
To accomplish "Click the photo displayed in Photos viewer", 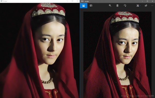I will click(118, 55).
